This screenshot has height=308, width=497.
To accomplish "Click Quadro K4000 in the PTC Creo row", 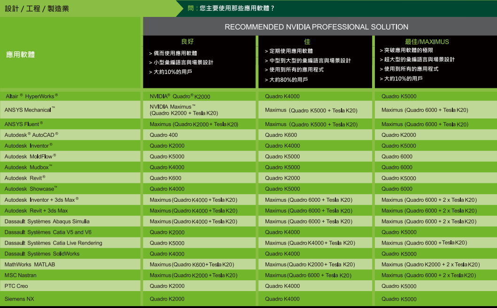I will click(282, 286).
